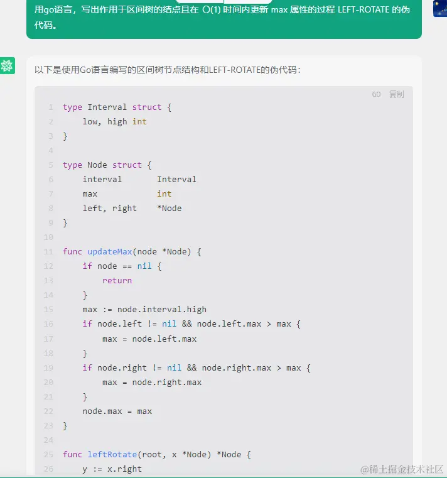The height and width of the screenshot is (478, 447).
Task: Click the 'return' statement line
Action: tap(117, 281)
